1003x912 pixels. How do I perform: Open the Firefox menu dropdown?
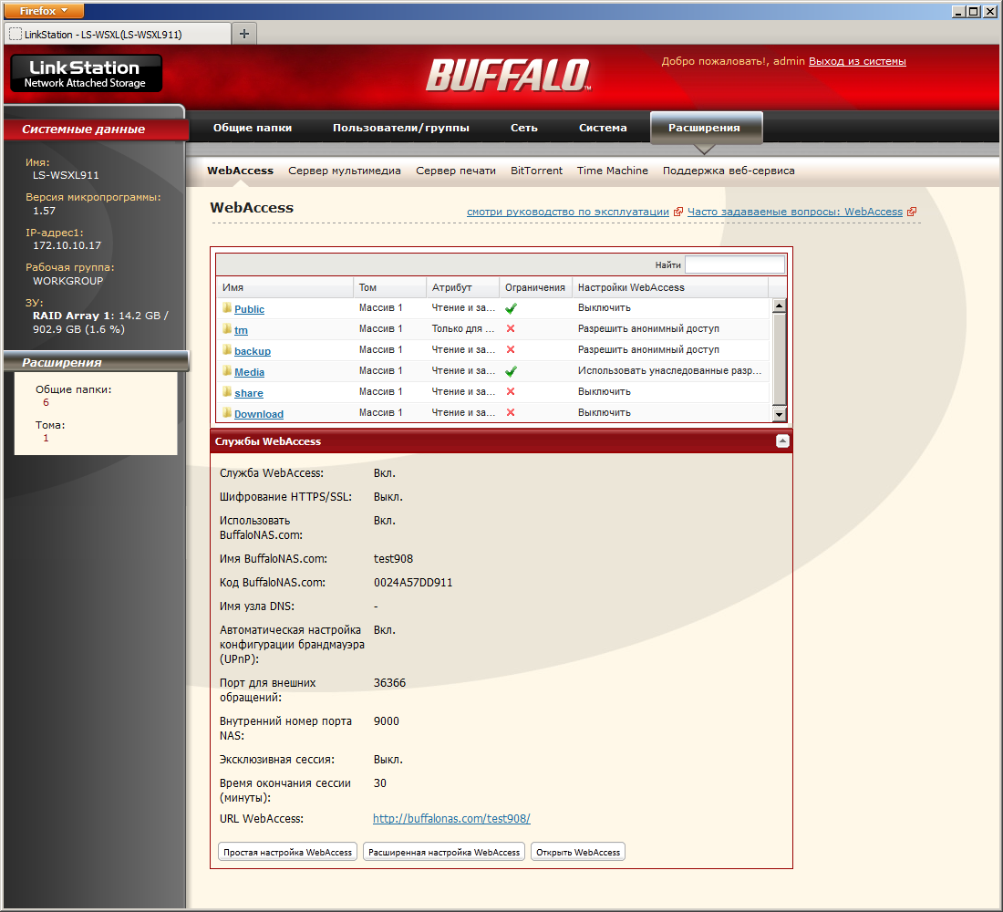[x=44, y=11]
